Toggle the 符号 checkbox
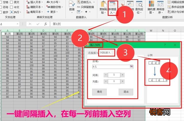 click(x=1, y=7)
